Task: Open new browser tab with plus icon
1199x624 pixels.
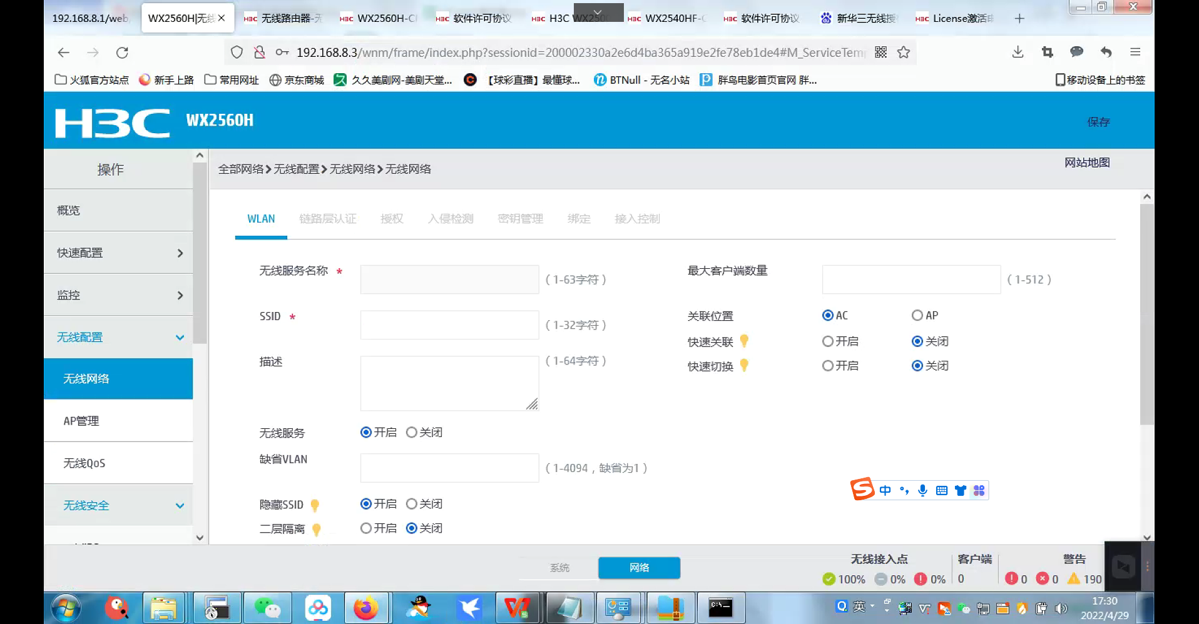Action: [1019, 19]
